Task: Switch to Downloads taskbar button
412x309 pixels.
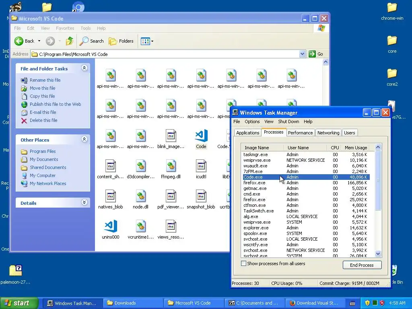Action: coord(133,303)
